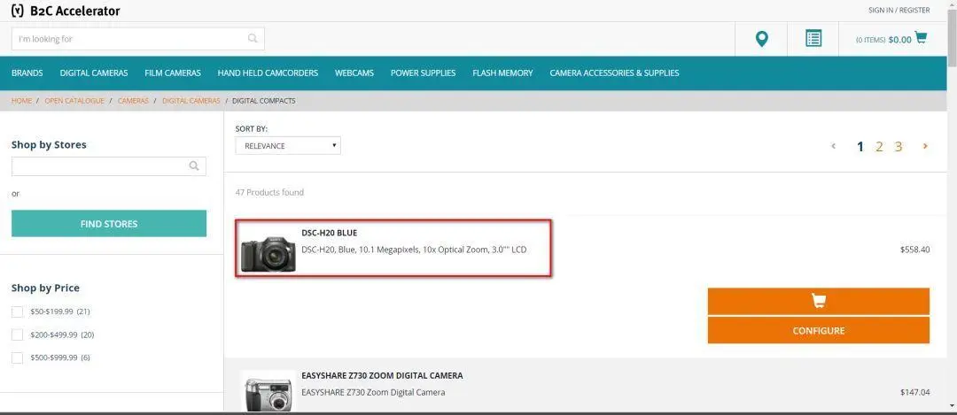Open Easyshare Z730 Zoom Digital Camera title
The width and height of the screenshot is (957, 415).
point(382,376)
